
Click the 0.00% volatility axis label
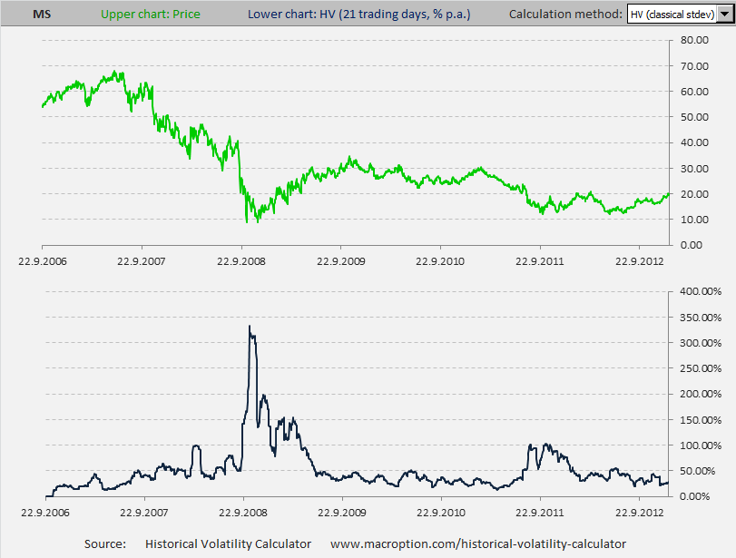(694, 496)
